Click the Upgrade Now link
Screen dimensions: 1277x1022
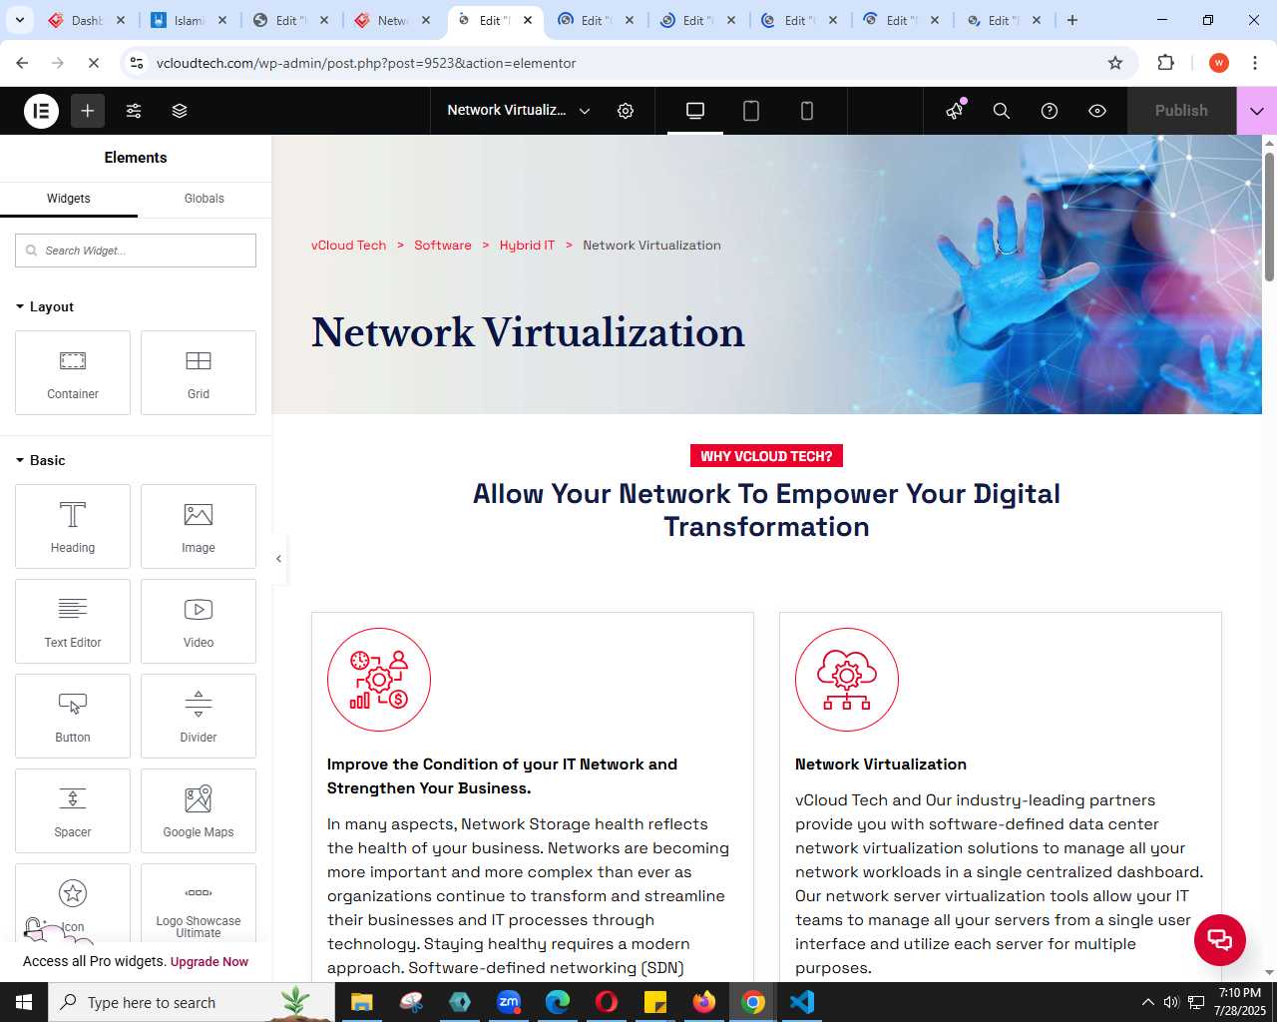(x=210, y=962)
